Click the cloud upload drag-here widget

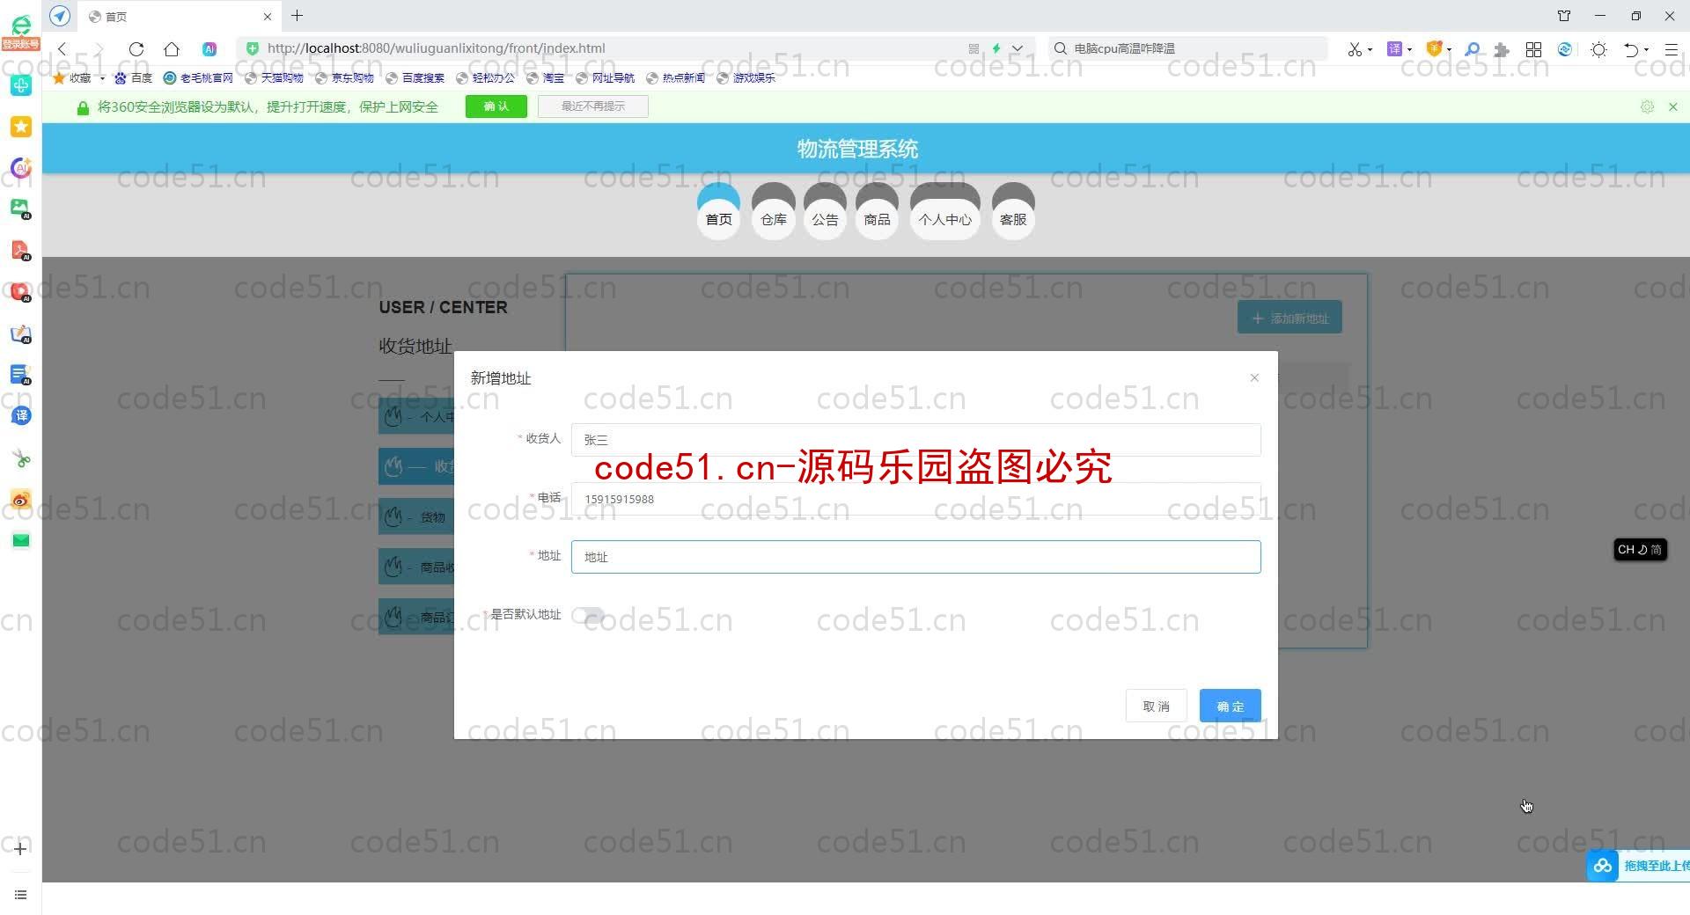coord(1638,866)
